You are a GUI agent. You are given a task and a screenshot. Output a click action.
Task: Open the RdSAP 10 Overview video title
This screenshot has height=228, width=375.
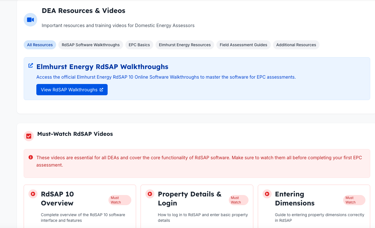pyautogui.click(x=57, y=198)
